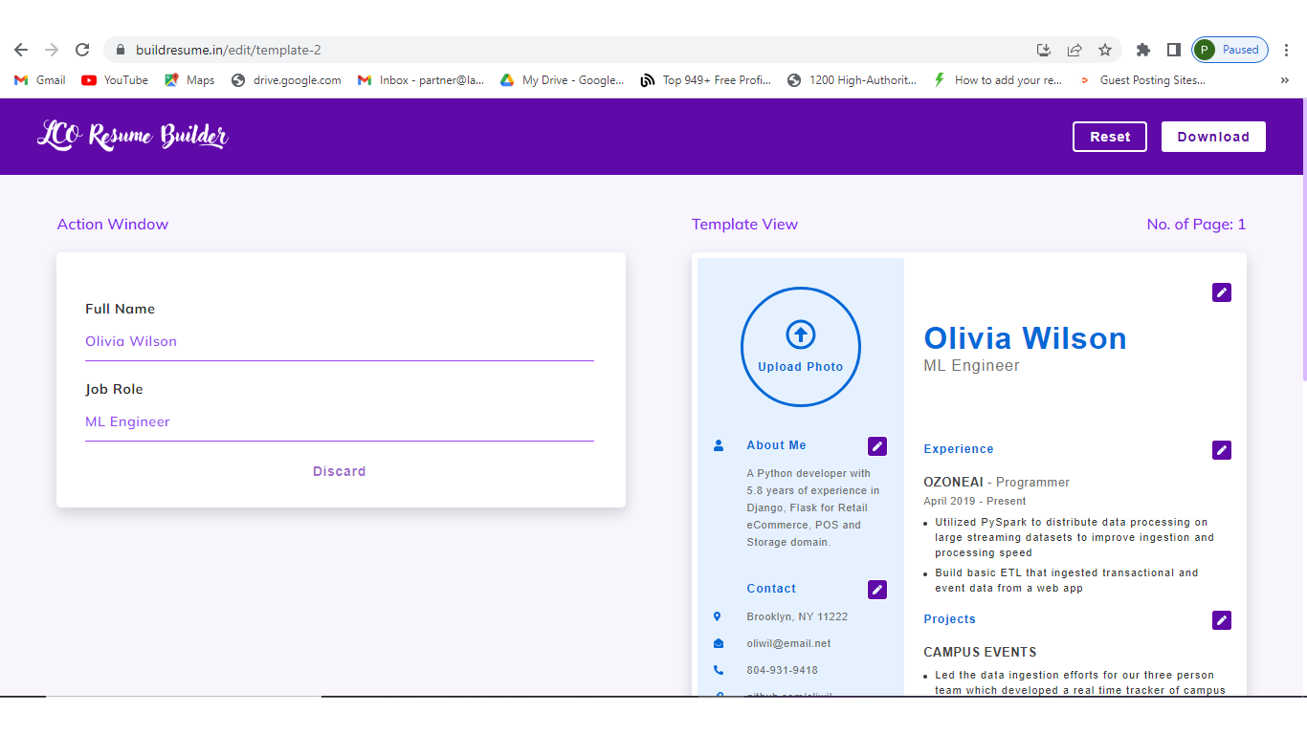The height and width of the screenshot is (734, 1307).
Task: Edit the Experience section with pencil icon
Action: 1221,450
